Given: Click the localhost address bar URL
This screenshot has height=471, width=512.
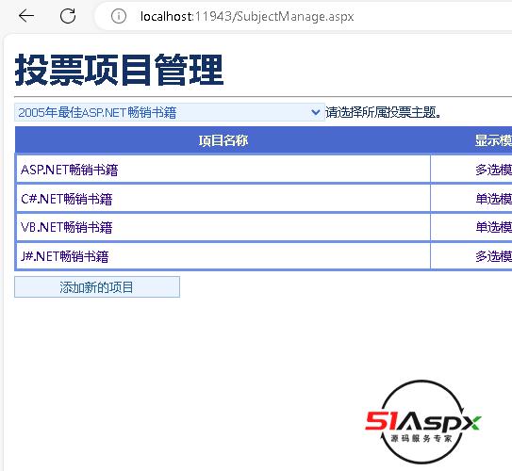Looking at the screenshot, I should (x=247, y=16).
